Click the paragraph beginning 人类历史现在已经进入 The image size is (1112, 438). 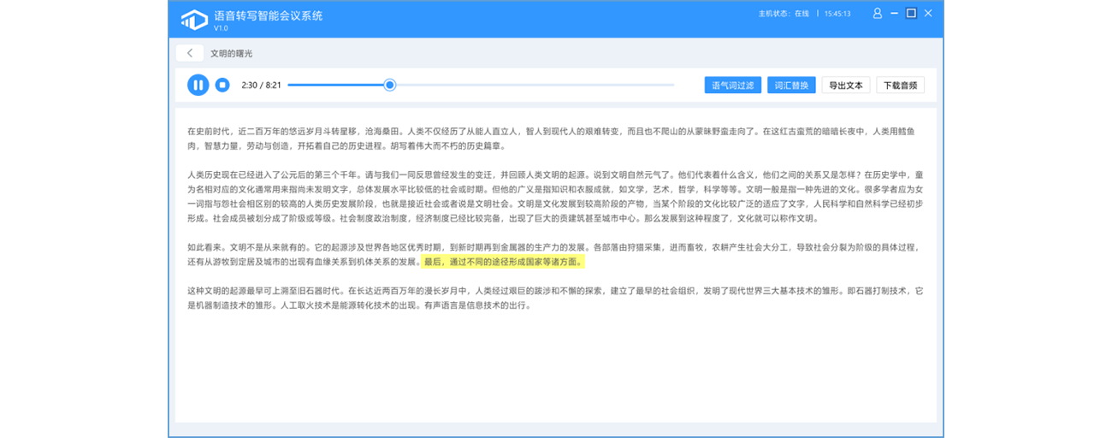(547, 196)
